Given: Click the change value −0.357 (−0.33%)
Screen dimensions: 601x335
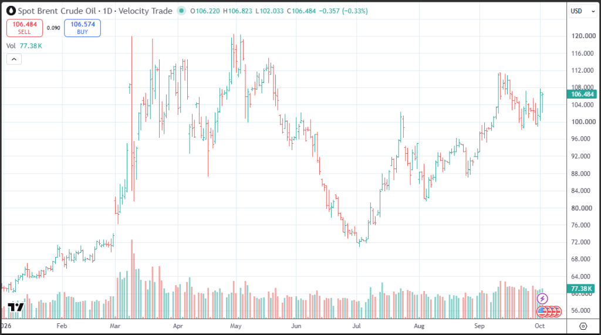Looking at the screenshot, I should click(343, 11).
